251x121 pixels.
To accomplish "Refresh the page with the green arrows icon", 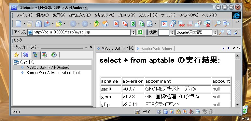I will coord(133,24).
